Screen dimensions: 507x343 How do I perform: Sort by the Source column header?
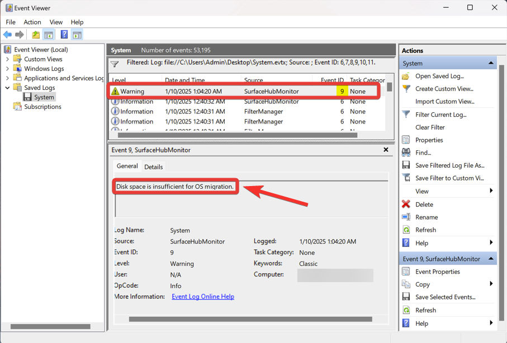277,80
